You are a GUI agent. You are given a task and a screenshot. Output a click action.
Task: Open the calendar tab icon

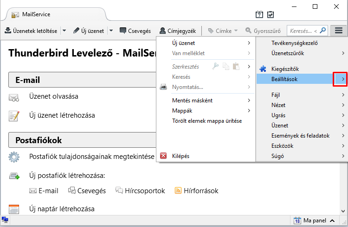click(259, 14)
